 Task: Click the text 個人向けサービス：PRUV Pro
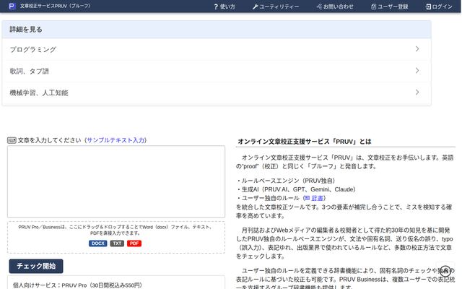pyautogui.click(x=50, y=285)
